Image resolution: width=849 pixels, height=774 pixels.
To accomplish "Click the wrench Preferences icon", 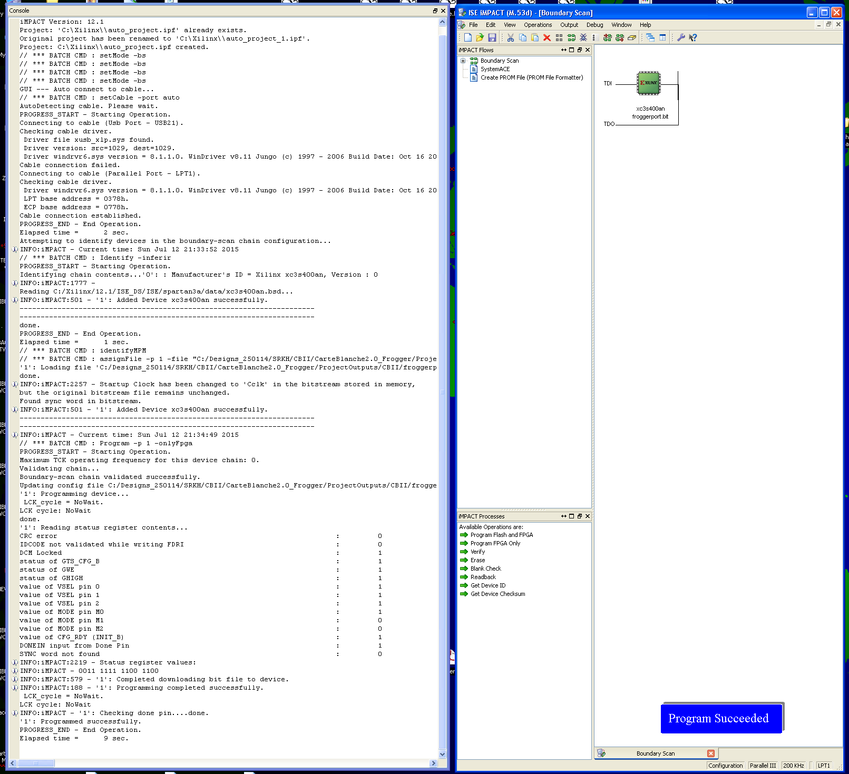I will pyautogui.click(x=681, y=37).
